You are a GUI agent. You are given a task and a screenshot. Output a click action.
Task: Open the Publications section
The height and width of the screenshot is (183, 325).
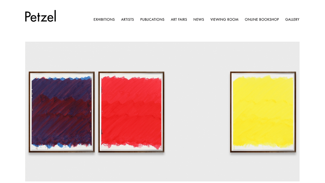[152, 19]
